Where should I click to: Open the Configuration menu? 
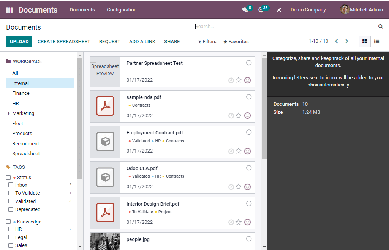click(122, 9)
